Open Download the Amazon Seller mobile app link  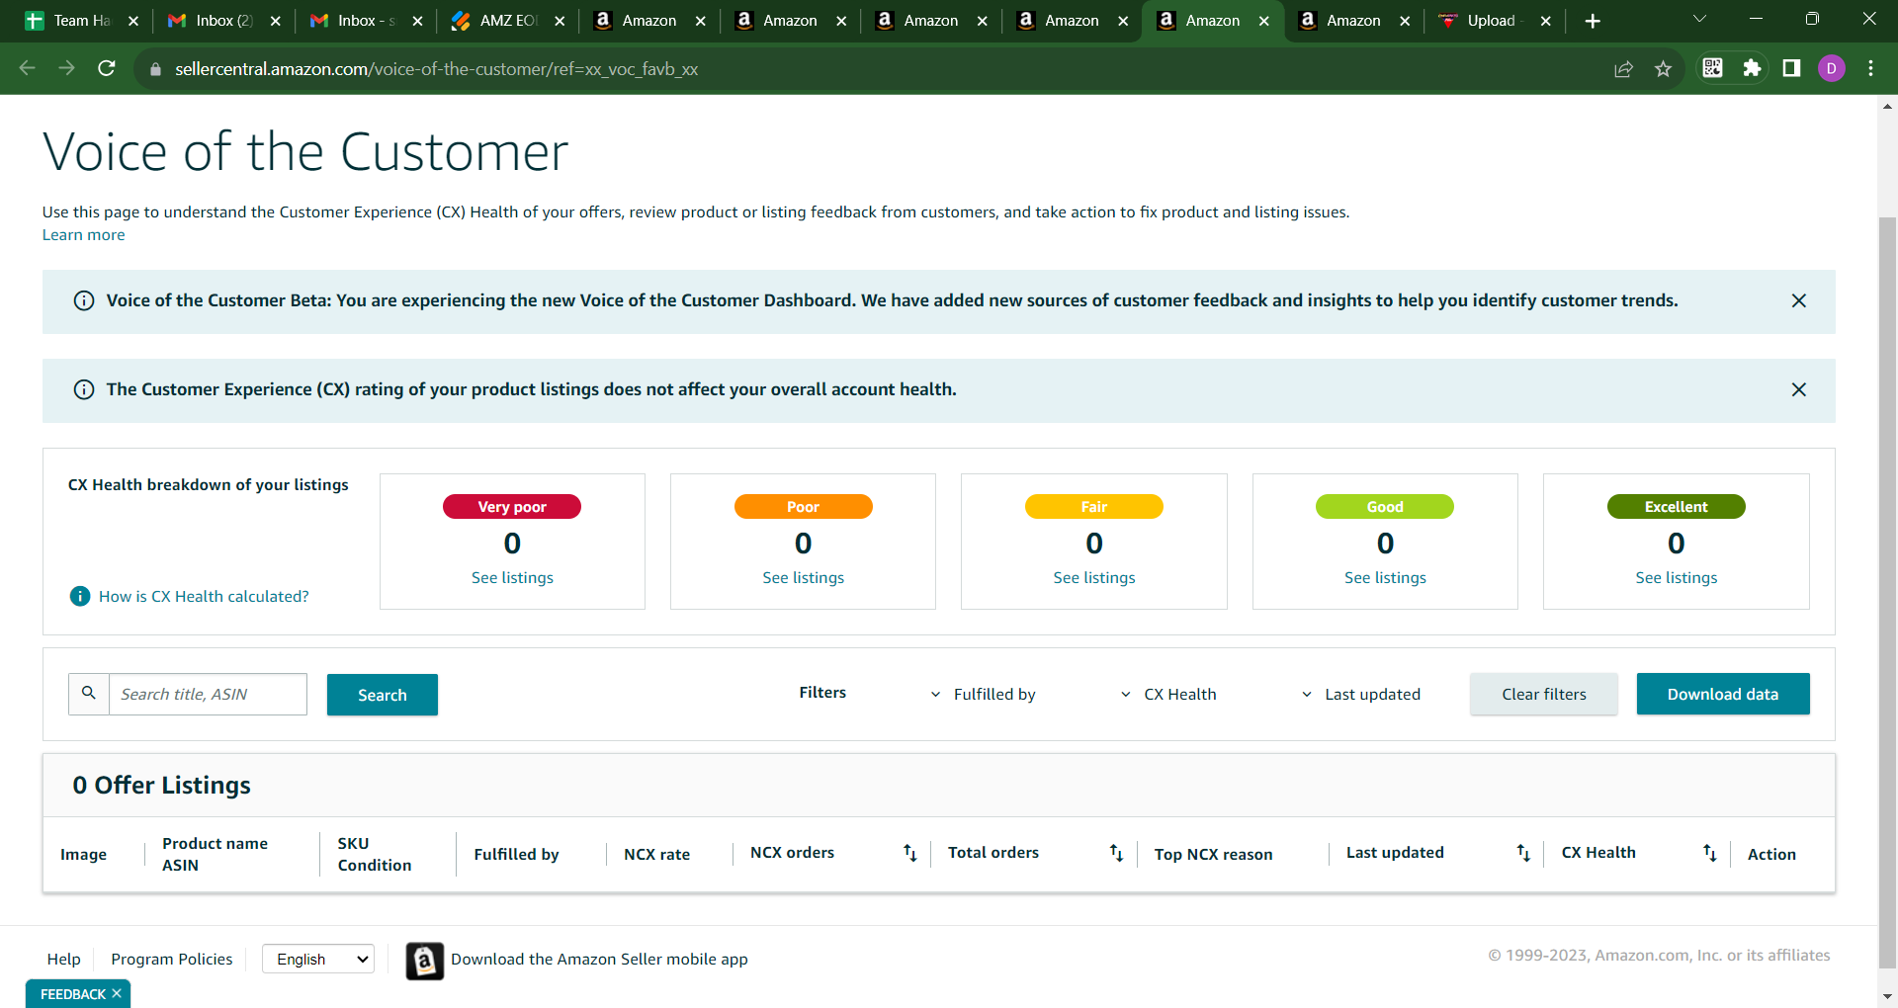click(x=599, y=960)
